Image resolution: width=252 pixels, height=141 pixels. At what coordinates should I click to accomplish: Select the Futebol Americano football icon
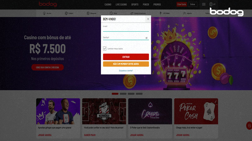[x=132, y=13]
